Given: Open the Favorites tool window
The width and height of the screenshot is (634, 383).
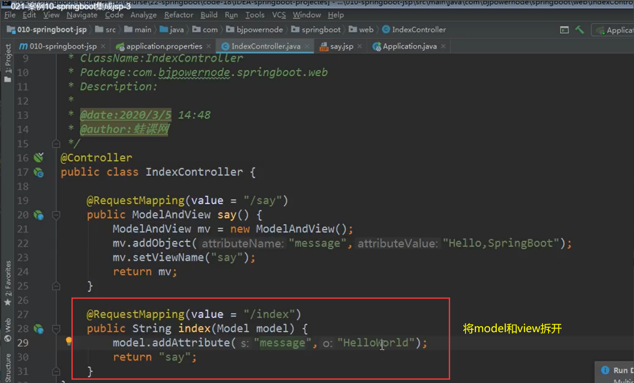Looking at the screenshot, I should point(7,284).
